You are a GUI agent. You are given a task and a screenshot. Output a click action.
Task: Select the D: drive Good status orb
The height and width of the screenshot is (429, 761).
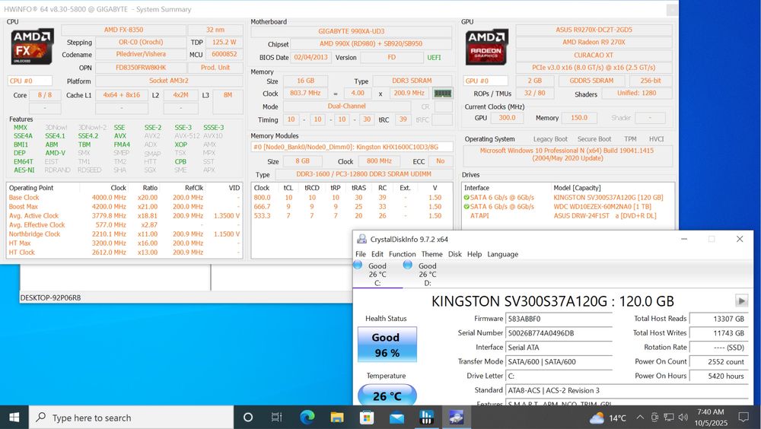click(x=408, y=265)
